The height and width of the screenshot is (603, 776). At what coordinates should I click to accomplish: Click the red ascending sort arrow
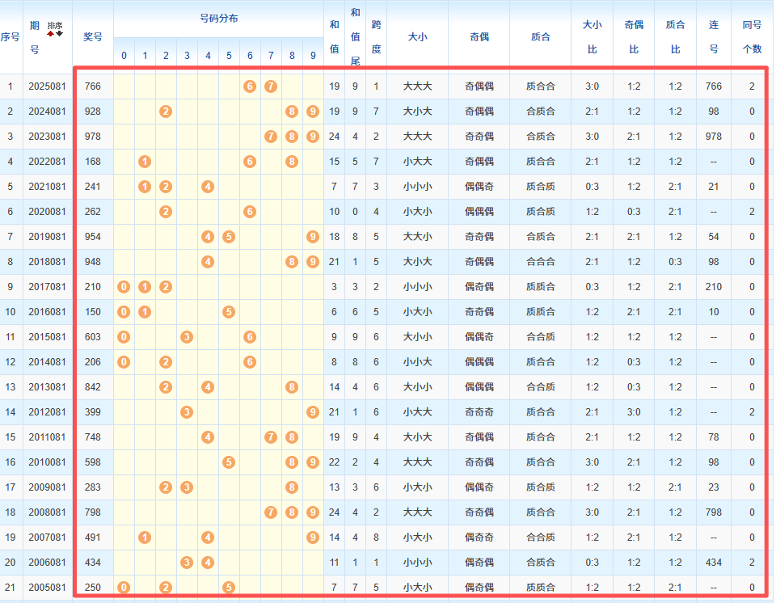tap(51, 33)
